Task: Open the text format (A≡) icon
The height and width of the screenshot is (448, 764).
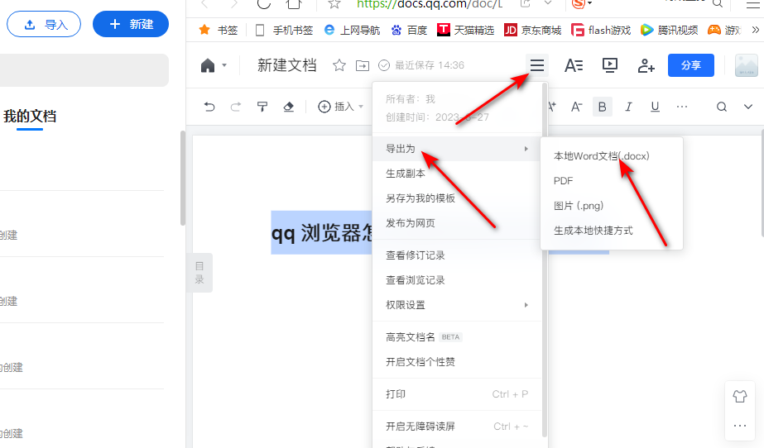Action: point(574,65)
